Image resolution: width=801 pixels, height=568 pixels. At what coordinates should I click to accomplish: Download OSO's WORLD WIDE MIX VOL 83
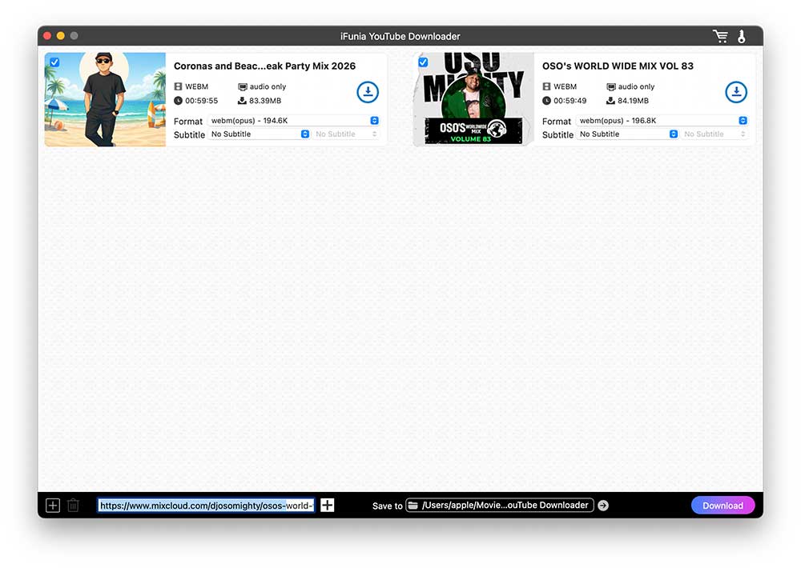pyautogui.click(x=735, y=92)
